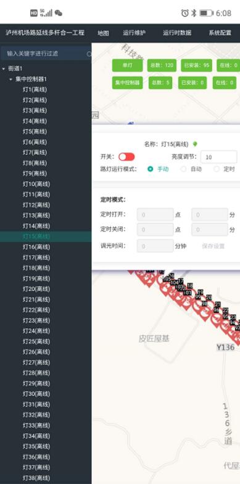The height and width of the screenshot is (484, 240).
Task: Click the search icon in the filter box
Action: click(x=89, y=54)
